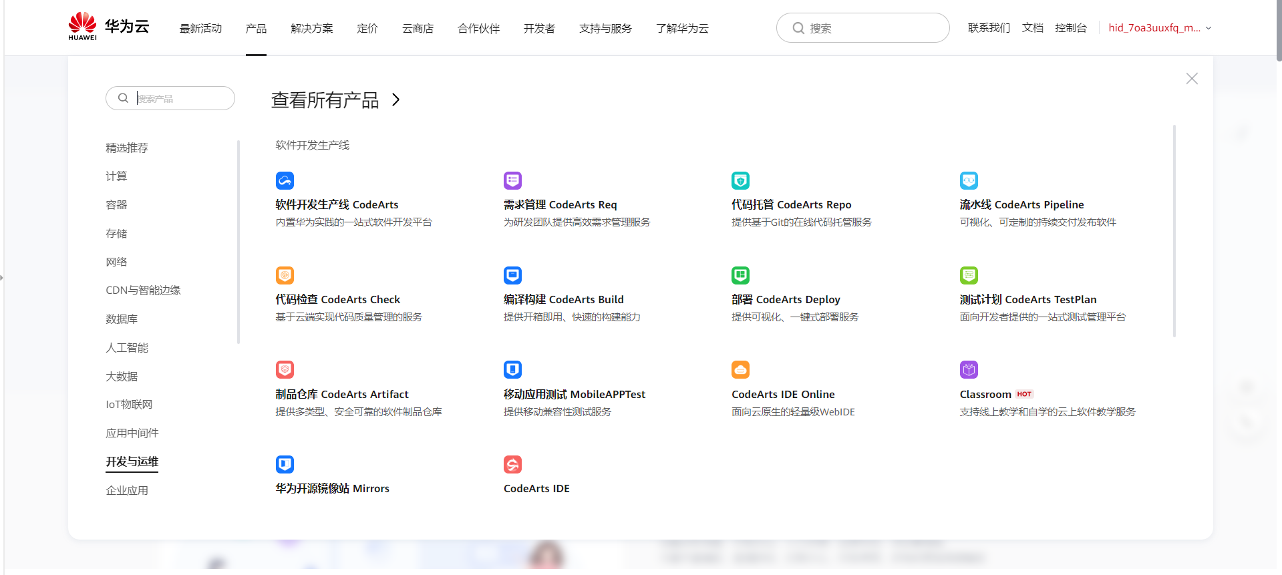Close the product menu panel
1282x575 pixels.
[x=1192, y=79]
